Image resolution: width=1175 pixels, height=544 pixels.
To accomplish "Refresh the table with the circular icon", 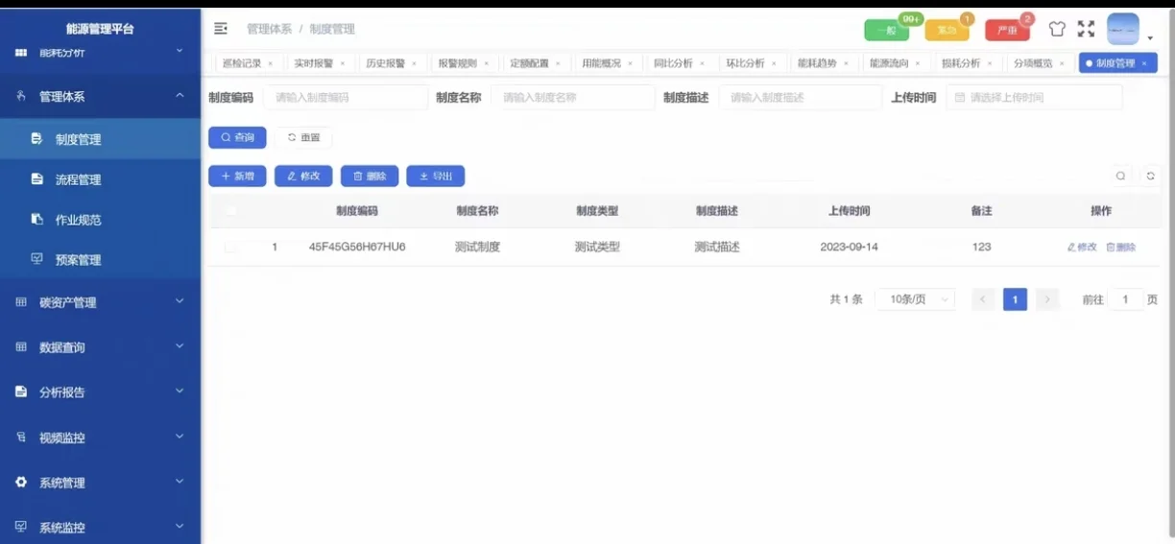I will coord(1151,177).
